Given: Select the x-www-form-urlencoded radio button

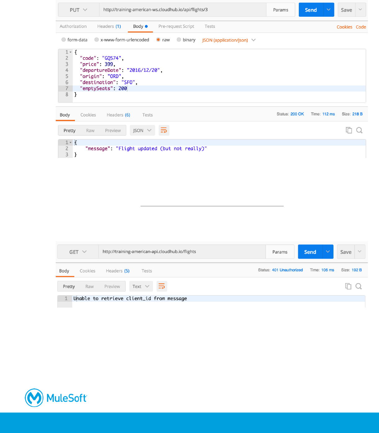Looking at the screenshot, I should pyautogui.click(x=97, y=40).
